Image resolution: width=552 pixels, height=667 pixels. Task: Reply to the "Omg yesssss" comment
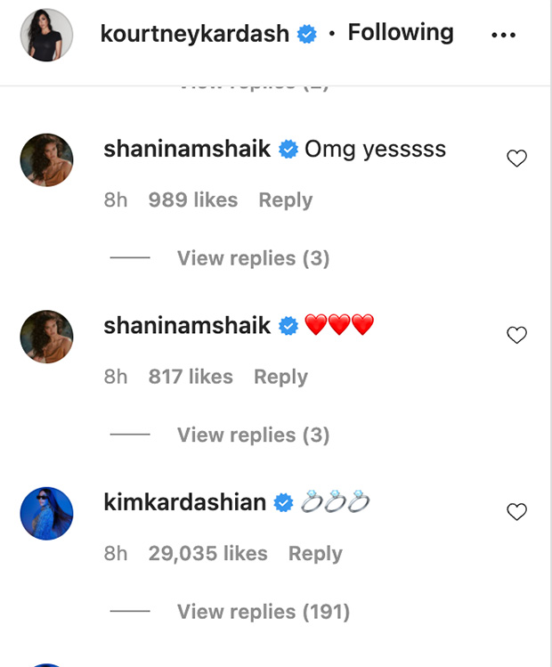[x=286, y=200]
